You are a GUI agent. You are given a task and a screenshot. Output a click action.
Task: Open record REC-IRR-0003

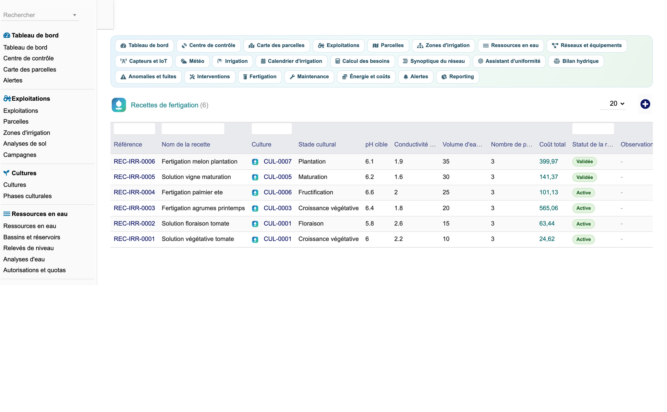134,208
